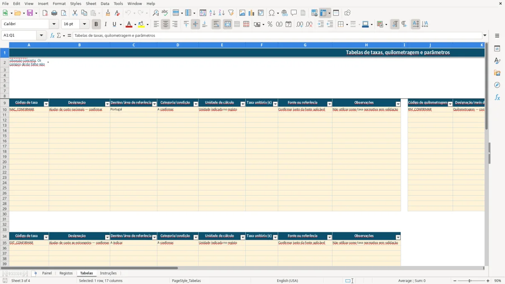Open the Name Box dropdown arrow
The width and height of the screenshot is (505, 284).
[x=41, y=36]
